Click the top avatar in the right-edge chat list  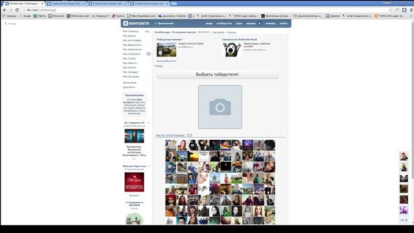404,156
